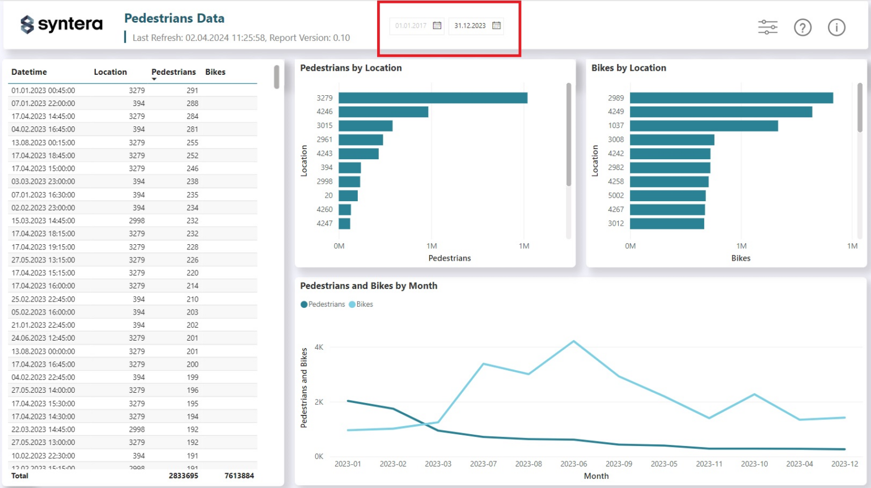View report details via the info icon
The image size is (871, 488).
(x=836, y=27)
